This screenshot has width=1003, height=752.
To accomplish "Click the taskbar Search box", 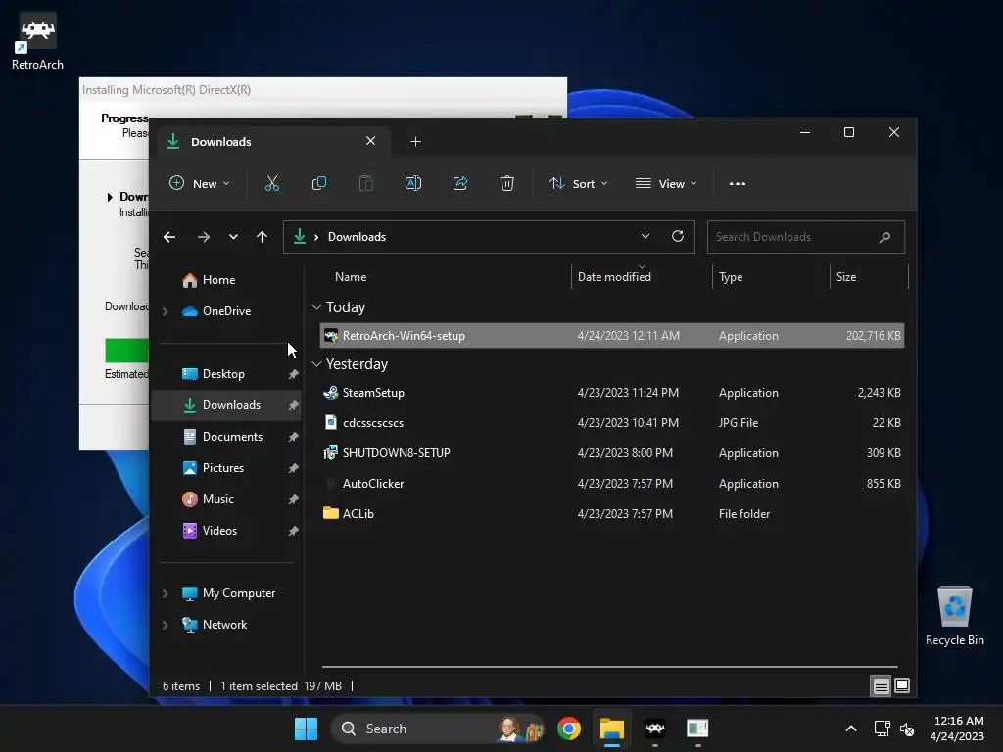I will 438,728.
